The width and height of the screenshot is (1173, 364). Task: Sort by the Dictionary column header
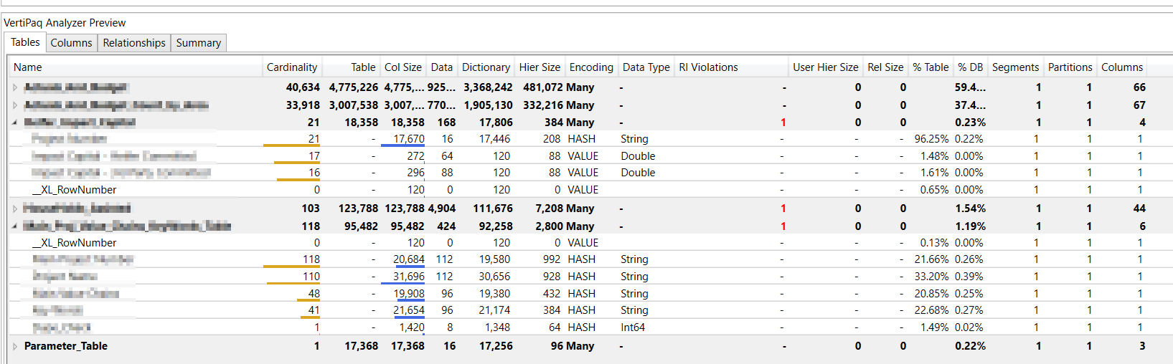point(486,67)
